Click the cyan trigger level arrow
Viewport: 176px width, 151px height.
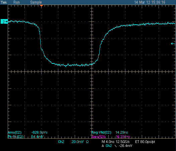pos(173,44)
